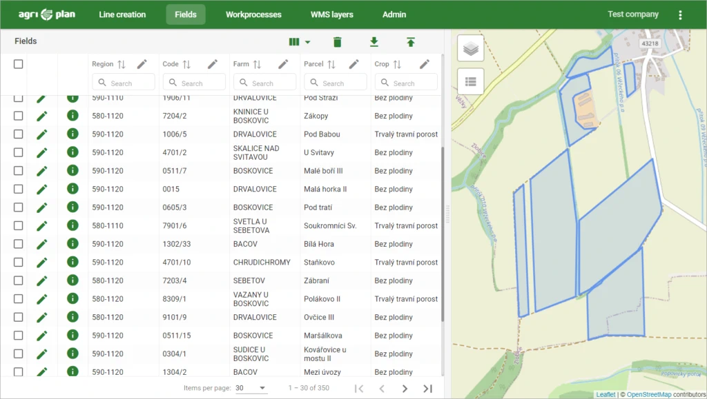Click the green info icon on the Zákopy row
707x399 pixels.
pyautogui.click(x=72, y=115)
